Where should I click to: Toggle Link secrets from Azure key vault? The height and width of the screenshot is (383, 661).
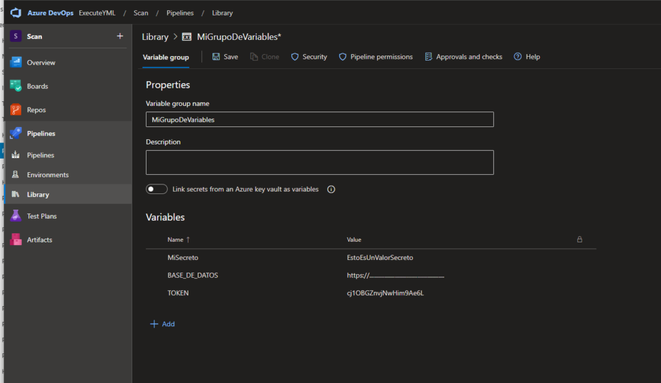click(x=157, y=190)
